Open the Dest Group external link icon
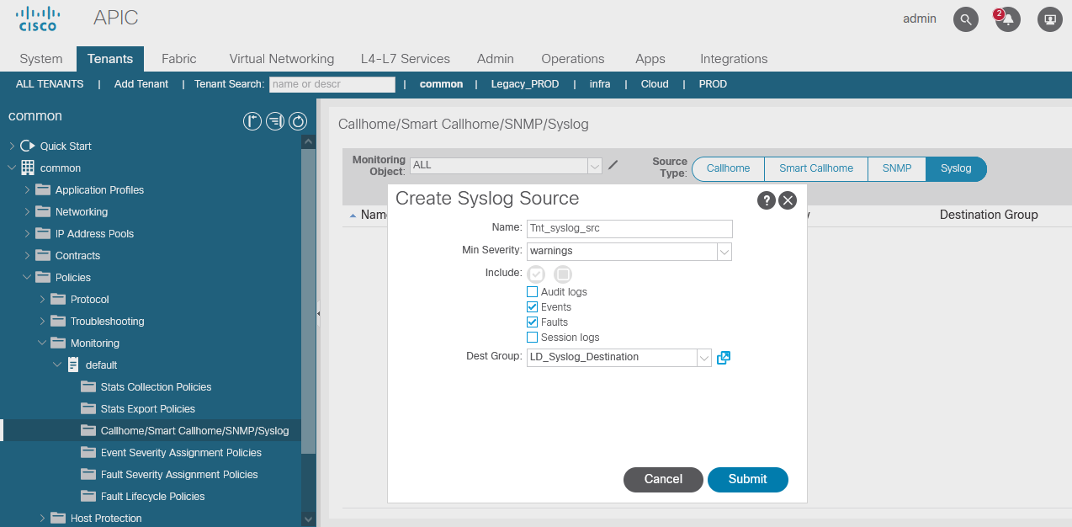The image size is (1072, 527). coord(724,358)
